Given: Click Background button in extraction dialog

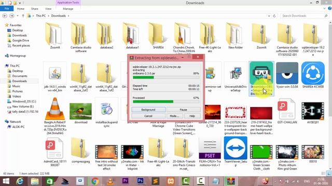Looking at the screenshot, I should point(148,110).
